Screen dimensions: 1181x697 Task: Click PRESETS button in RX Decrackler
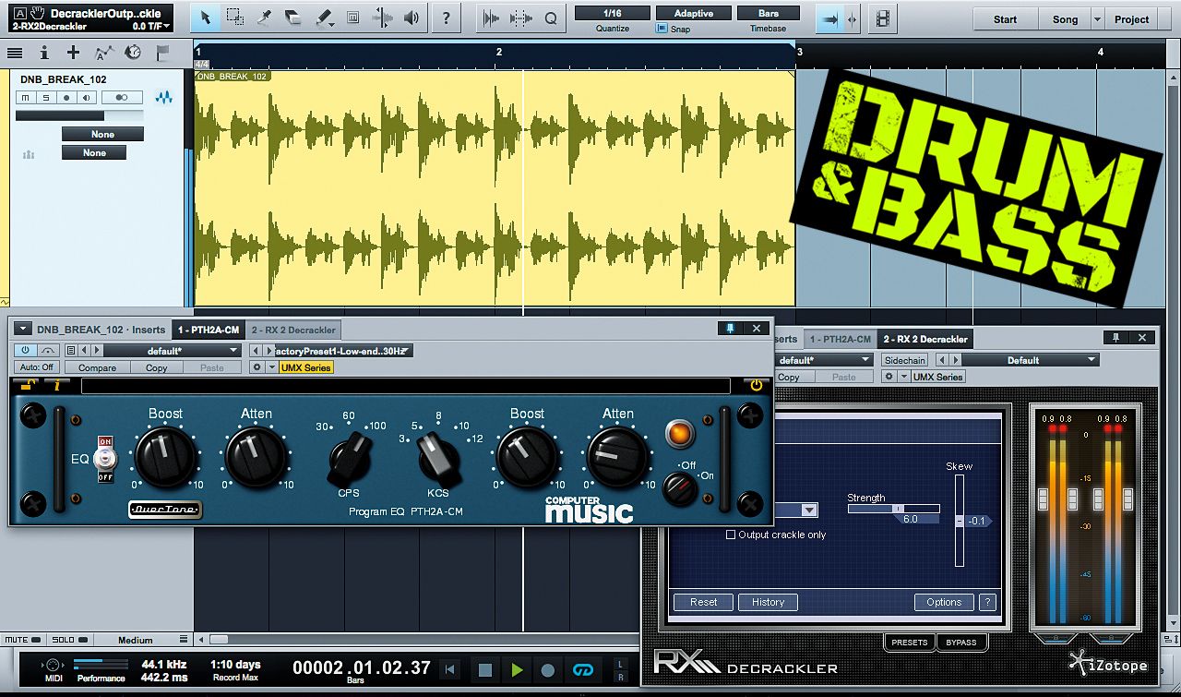tap(909, 642)
